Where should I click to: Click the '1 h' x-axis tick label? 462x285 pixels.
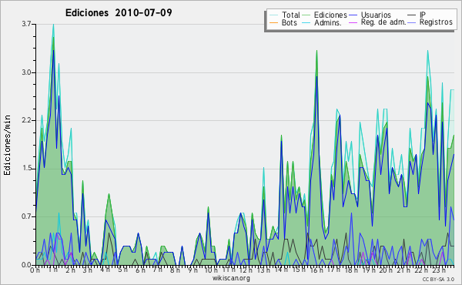pos(52,270)
